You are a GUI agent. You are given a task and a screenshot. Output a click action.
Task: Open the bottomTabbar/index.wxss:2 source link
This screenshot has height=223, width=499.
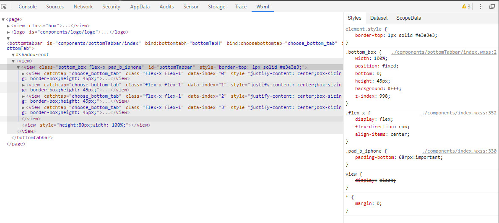[444, 52]
